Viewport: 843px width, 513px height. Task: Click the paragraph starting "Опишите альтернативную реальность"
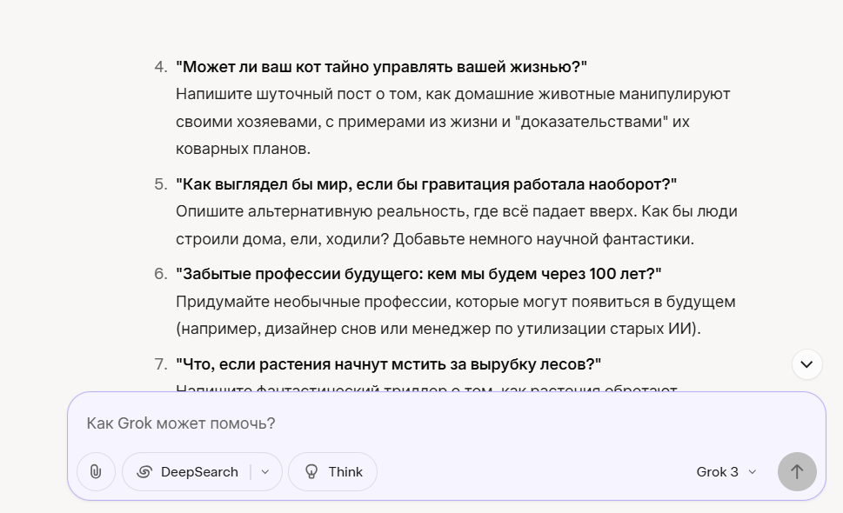click(x=457, y=225)
